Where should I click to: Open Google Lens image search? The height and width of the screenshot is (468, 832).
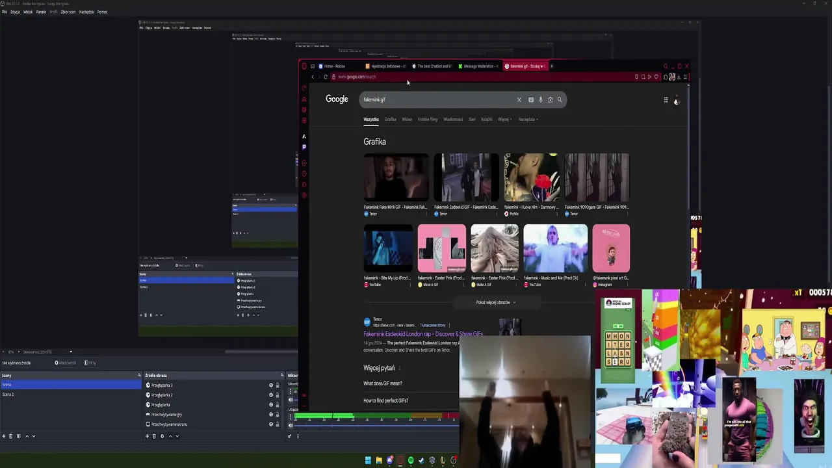point(550,99)
